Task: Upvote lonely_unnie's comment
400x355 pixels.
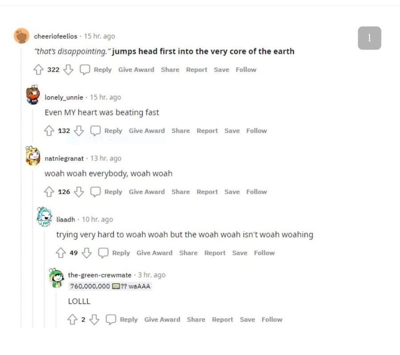Action: pyautogui.click(x=49, y=131)
